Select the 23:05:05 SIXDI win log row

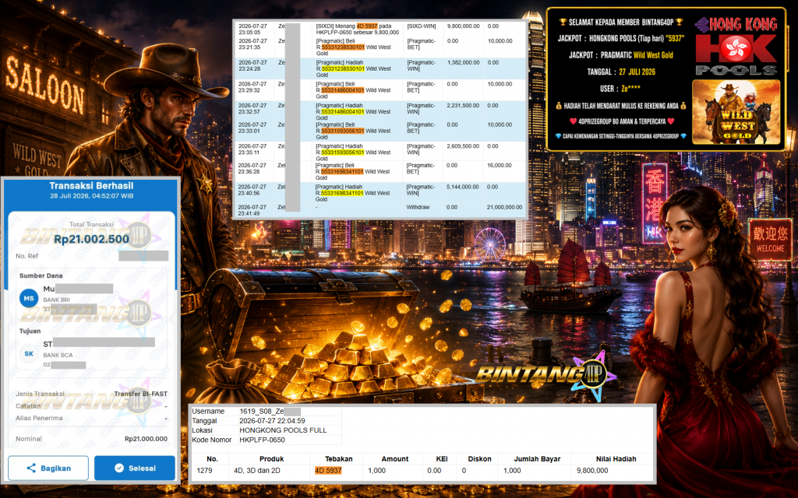point(380,29)
